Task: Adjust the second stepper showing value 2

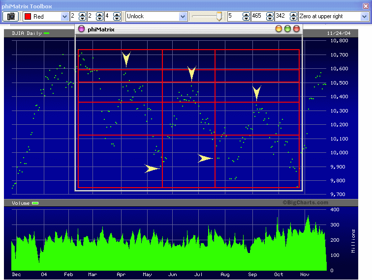Action: coord(99,16)
